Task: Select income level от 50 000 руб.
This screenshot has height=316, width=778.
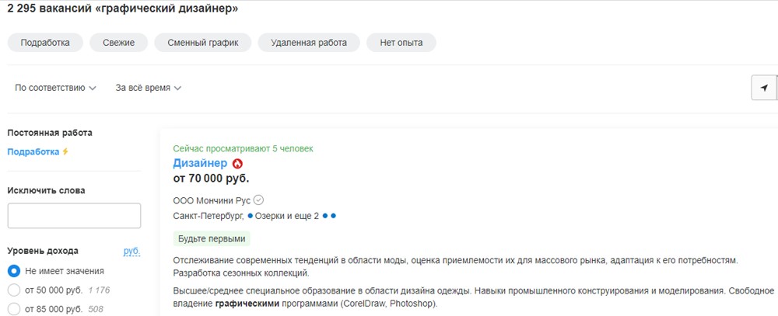Action: 14,290
